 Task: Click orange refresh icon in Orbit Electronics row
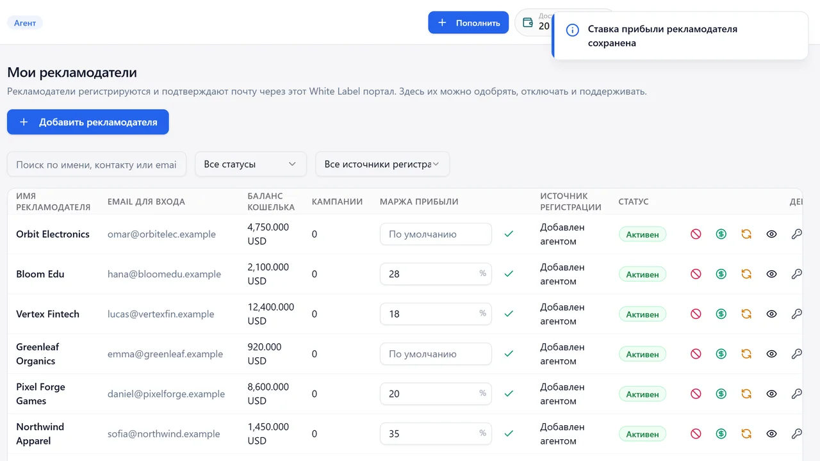746,234
